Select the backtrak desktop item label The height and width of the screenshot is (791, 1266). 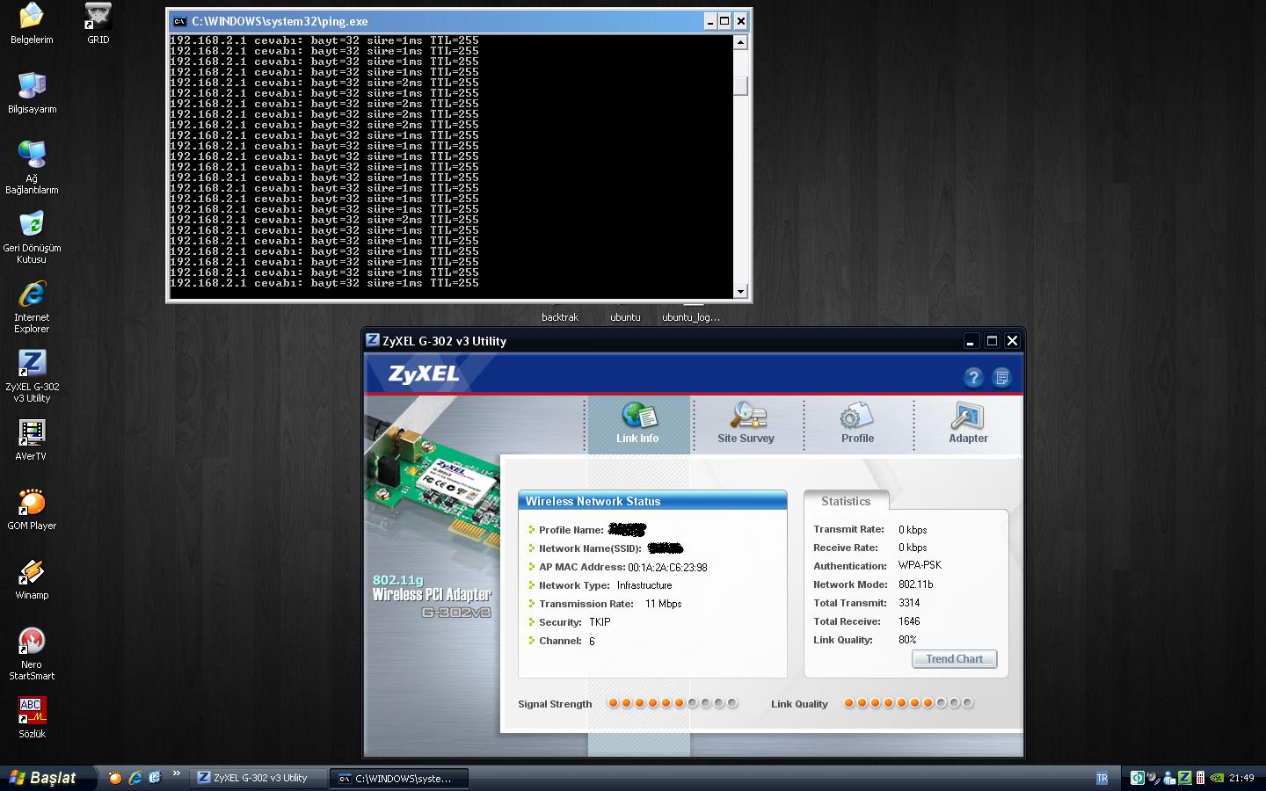560,317
